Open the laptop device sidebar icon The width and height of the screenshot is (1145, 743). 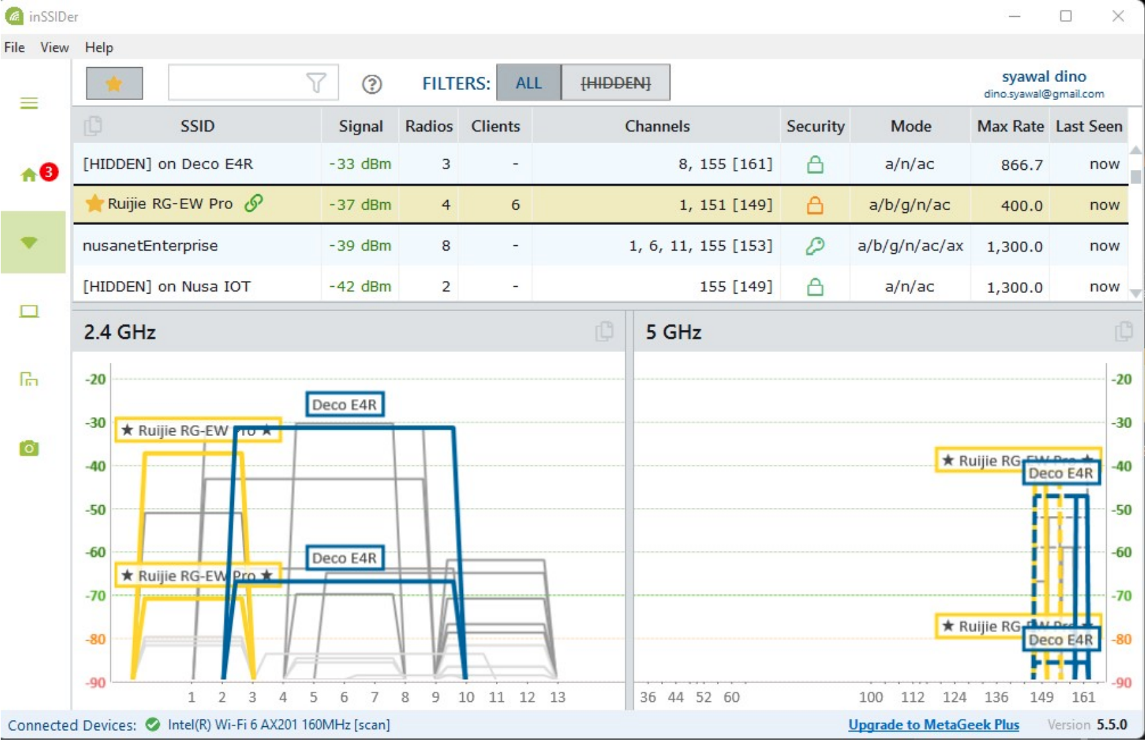click(x=29, y=312)
